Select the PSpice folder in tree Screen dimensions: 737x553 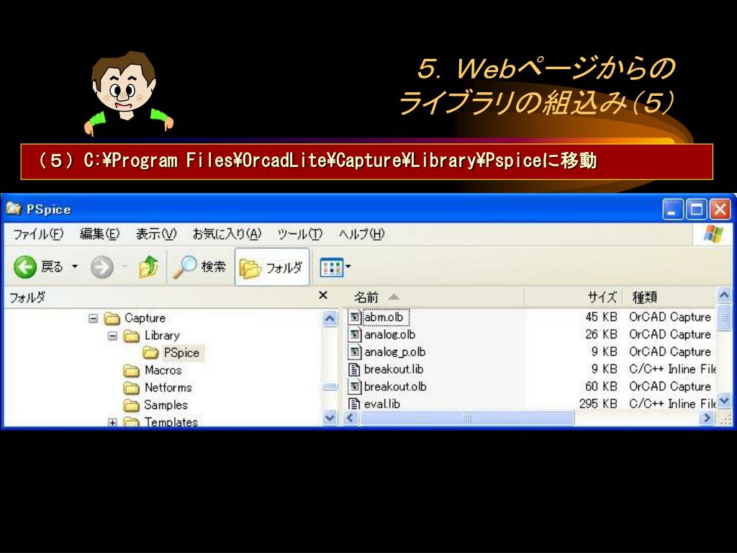[181, 353]
